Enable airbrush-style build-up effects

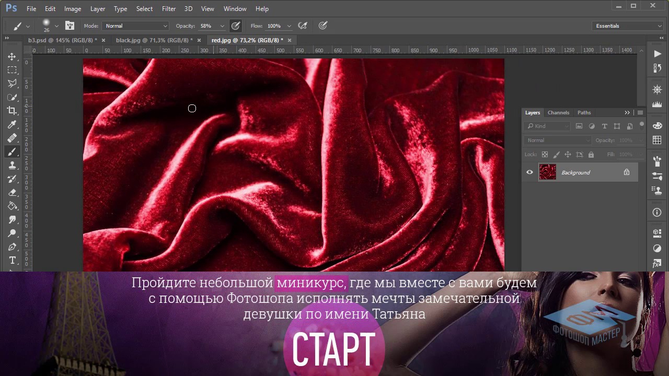point(302,26)
